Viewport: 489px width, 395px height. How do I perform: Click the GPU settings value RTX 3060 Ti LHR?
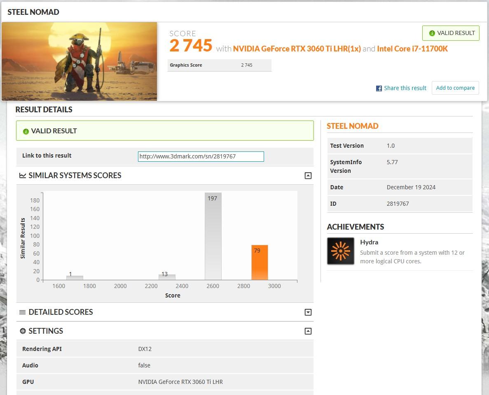(180, 382)
